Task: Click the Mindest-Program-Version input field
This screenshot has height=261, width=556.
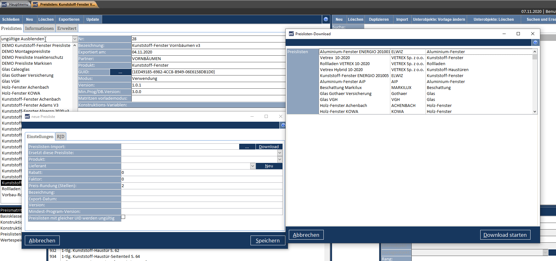Action: point(202,212)
